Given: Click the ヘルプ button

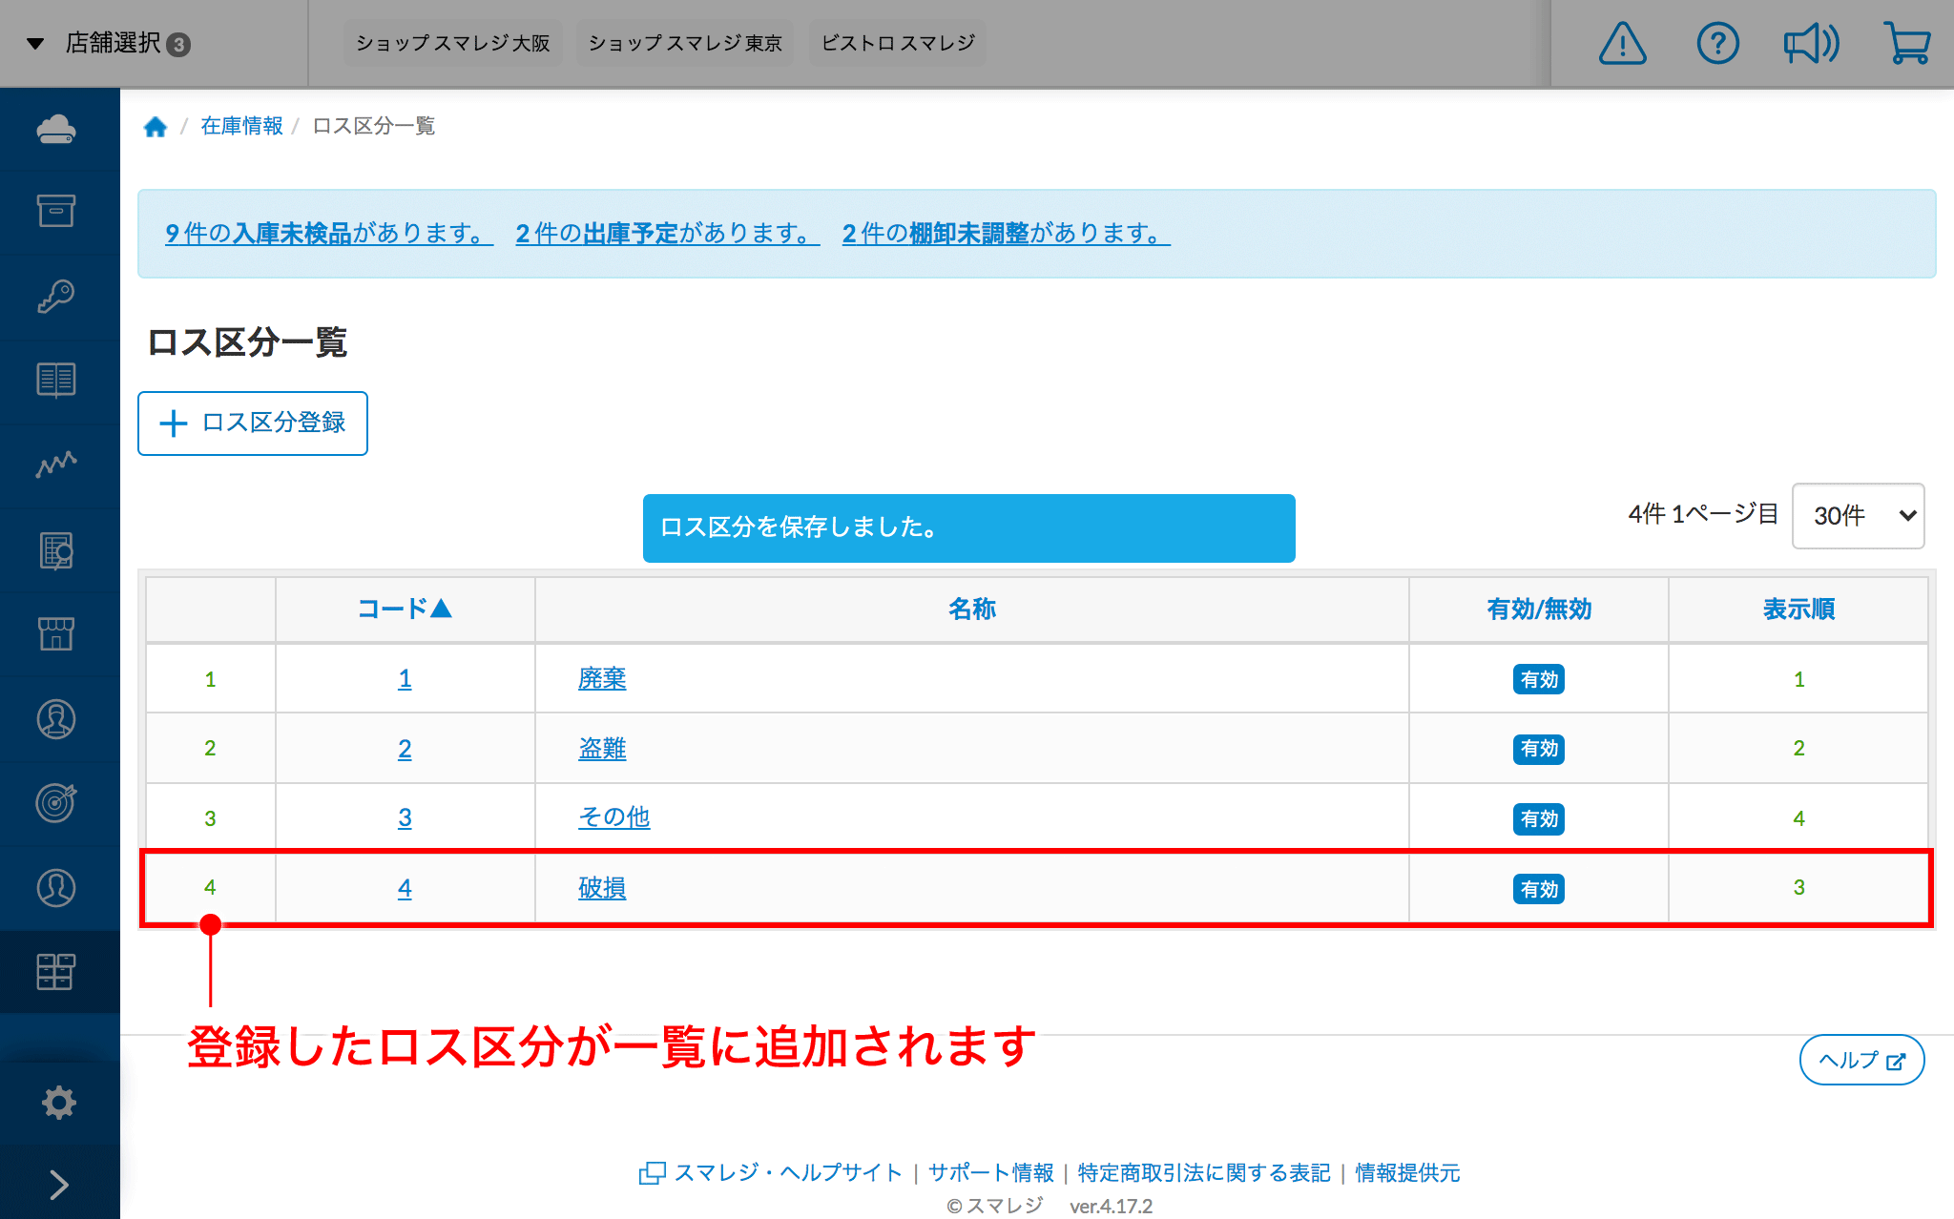Looking at the screenshot, I should (x=1860, y=1060).
